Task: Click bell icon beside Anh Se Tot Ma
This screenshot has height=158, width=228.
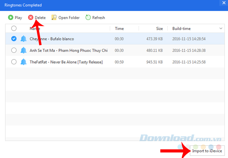Action: pyautogui.click(x=24, y=50)
